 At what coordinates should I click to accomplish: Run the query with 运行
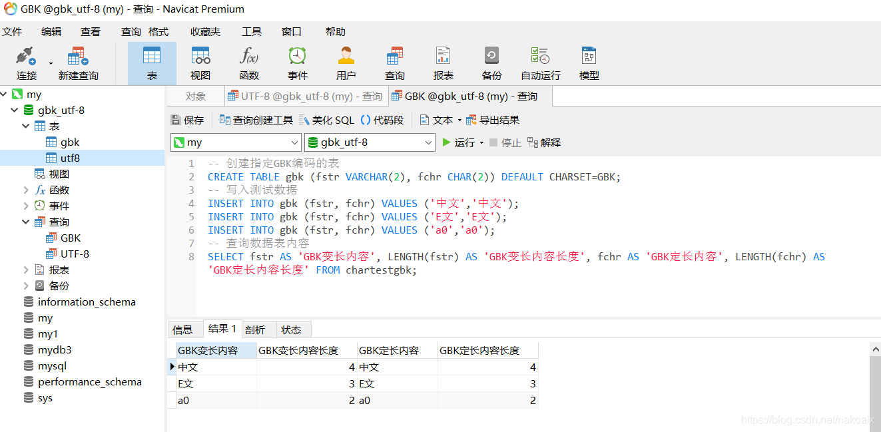coord(464,142)
